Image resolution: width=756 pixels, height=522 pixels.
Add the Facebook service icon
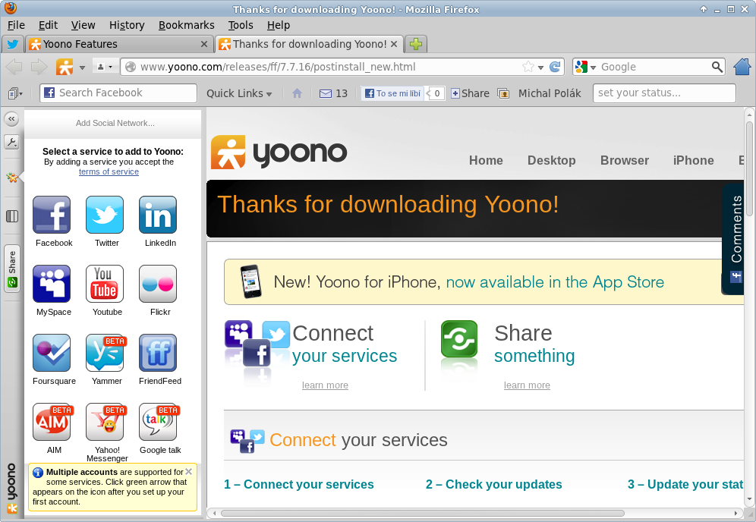[52, 215]
